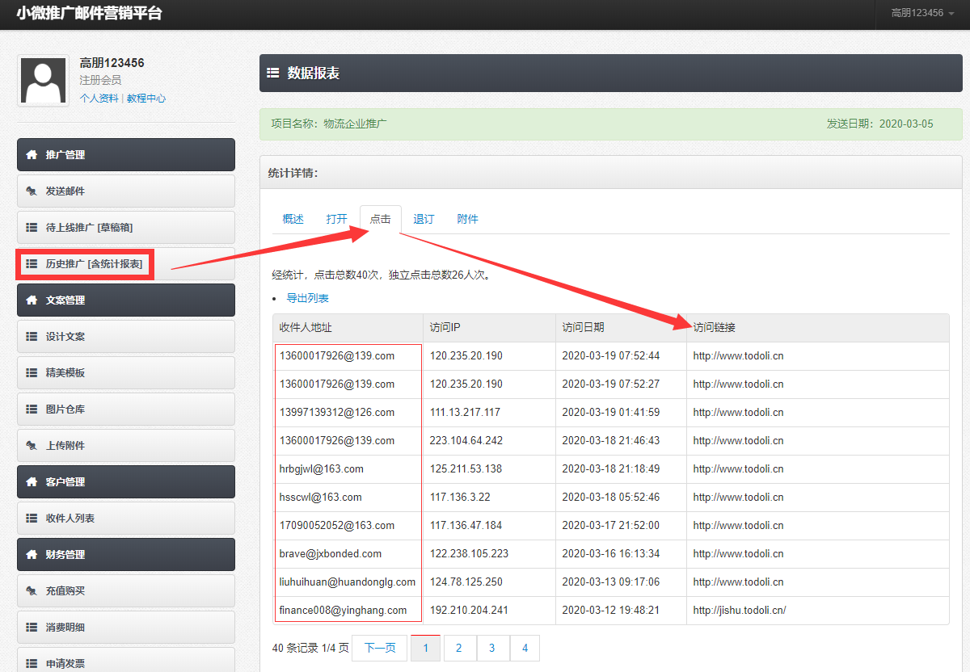Image resolution: width=970 pixels, height=672 pixels.
Task: Open 申请发票 menu item
Action: point(126,660)
